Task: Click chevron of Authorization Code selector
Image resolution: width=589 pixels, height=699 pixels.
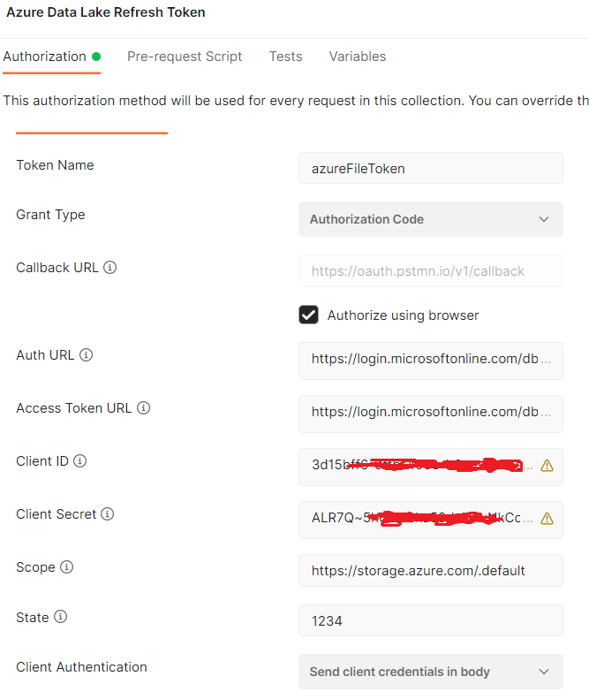Action: click(x=544, y=219)
